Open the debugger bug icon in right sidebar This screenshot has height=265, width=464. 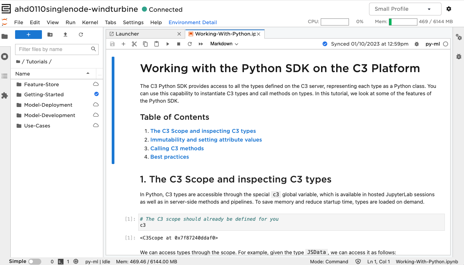point(459,57)
